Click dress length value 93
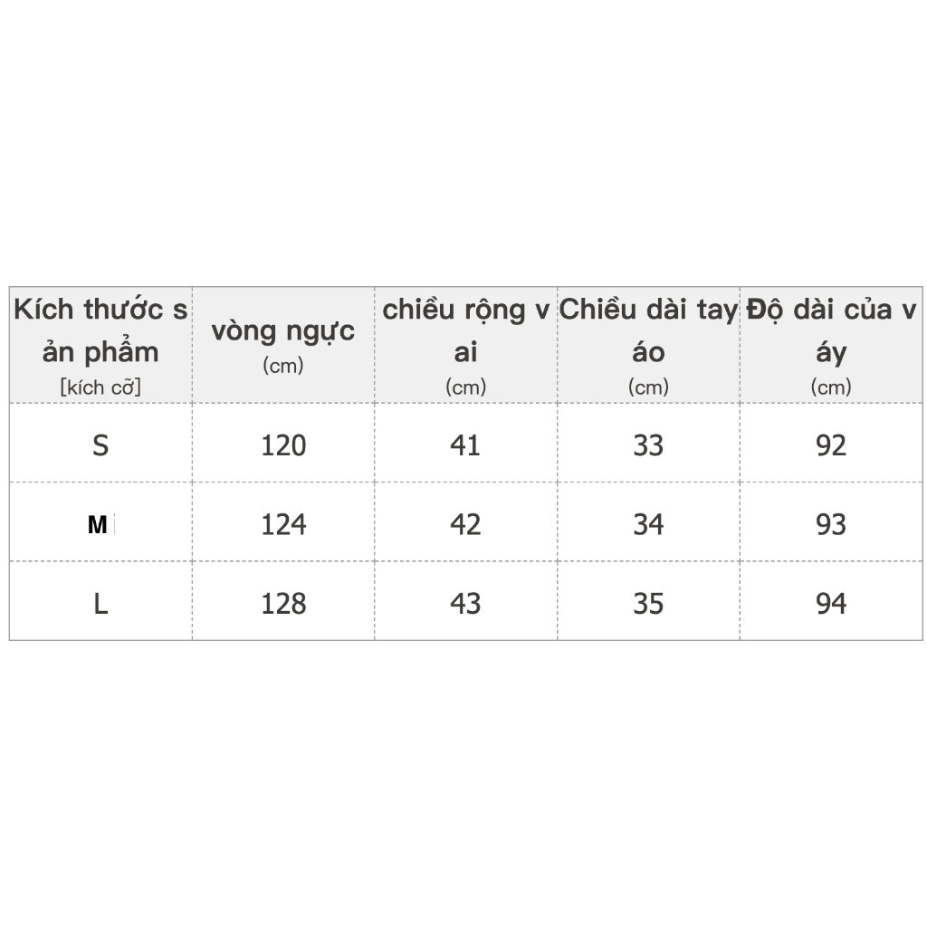The width and height of the screenshot is (927, 927). pyautogui.click(x=831, y=522)
